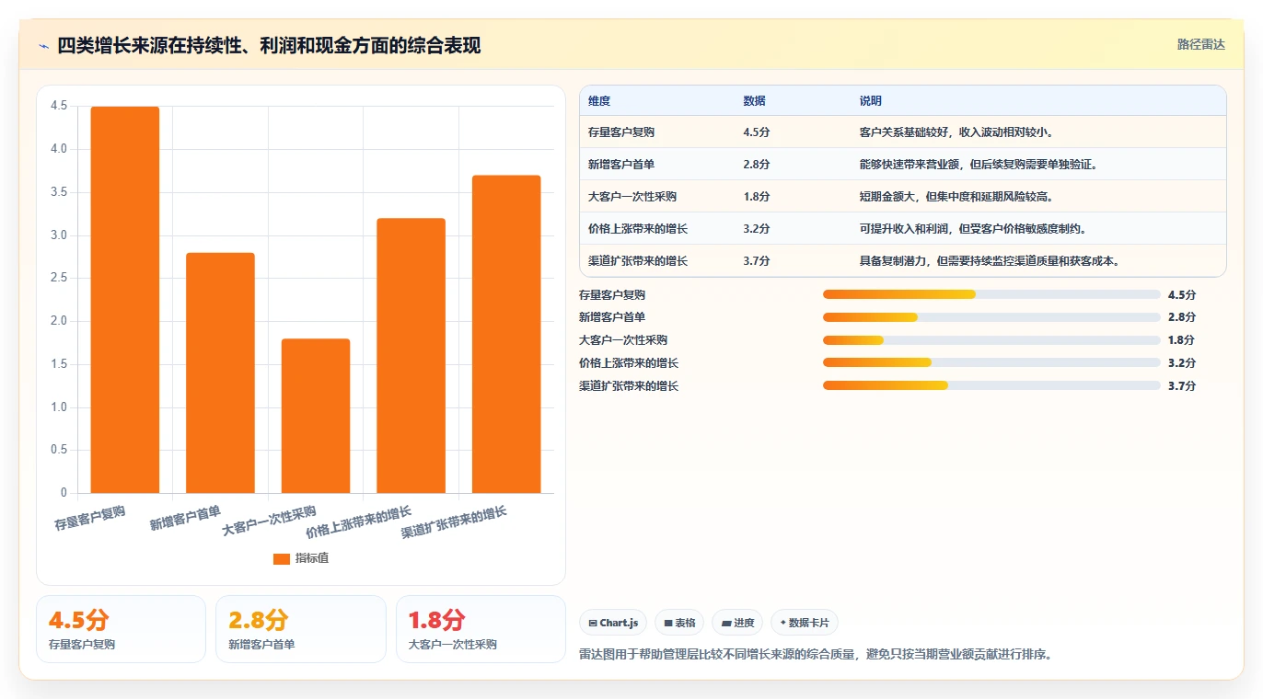Click the 1.8分 大客户一次性采购 data card

tap(481, 629)
